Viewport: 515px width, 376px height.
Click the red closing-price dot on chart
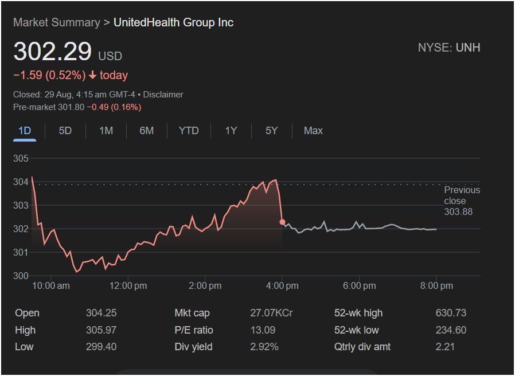tap(282, 221)
